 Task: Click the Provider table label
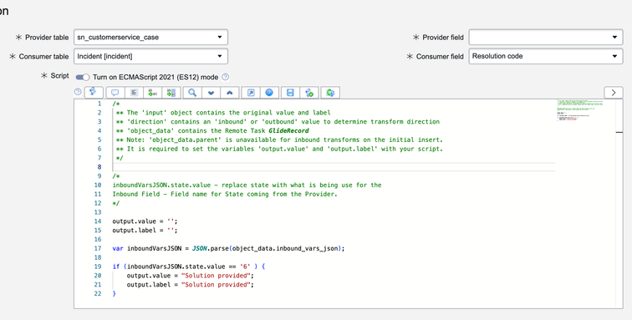coord(47,38)
